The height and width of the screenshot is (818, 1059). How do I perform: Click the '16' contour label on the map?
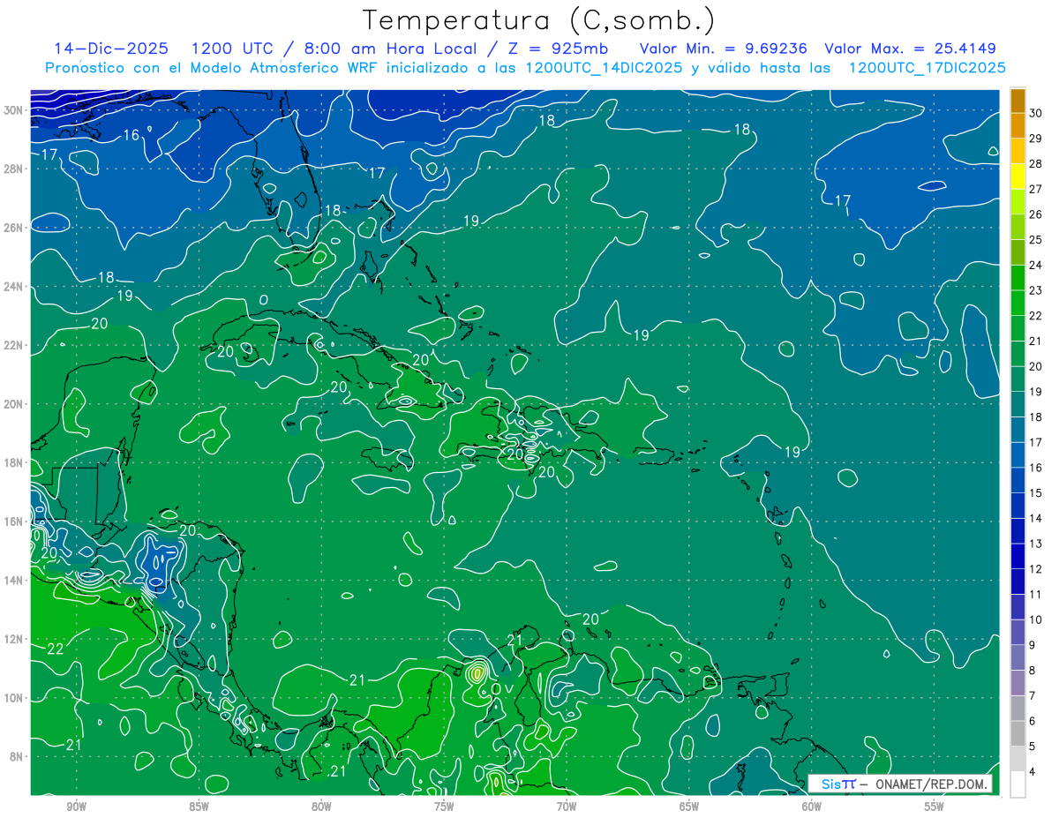[131, 135]
